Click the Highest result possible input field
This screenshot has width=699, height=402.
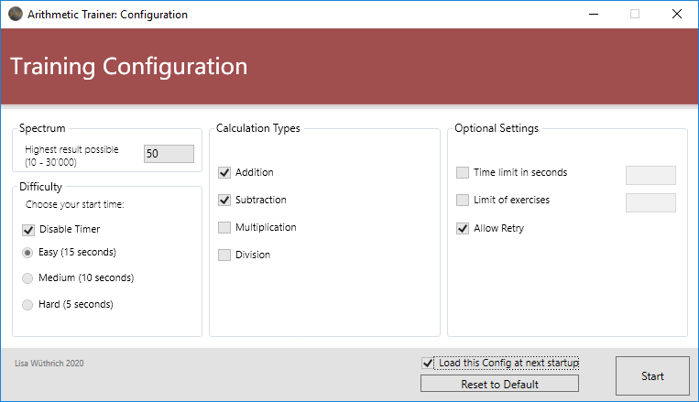169,154
